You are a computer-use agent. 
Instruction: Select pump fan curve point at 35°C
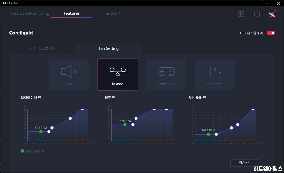tap(133, 125)
